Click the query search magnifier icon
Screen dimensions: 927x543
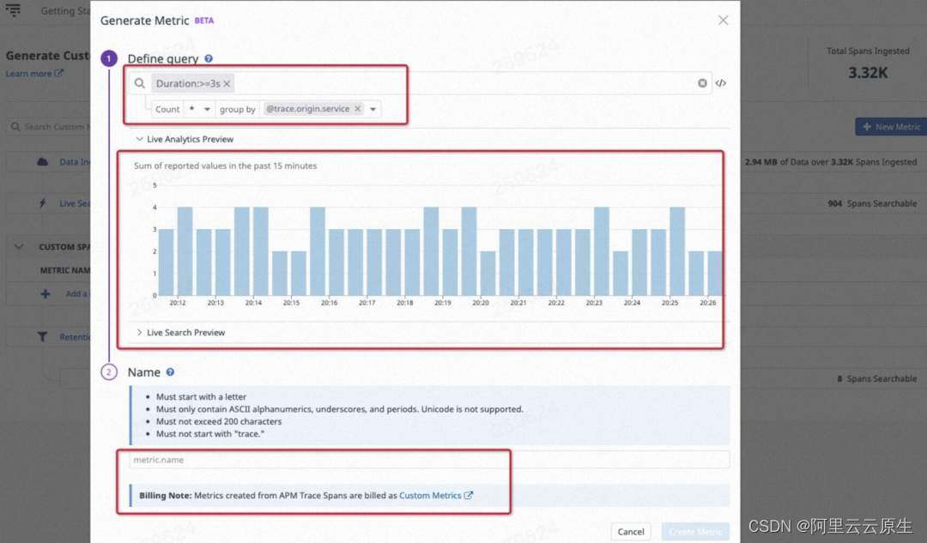(140, 83)
